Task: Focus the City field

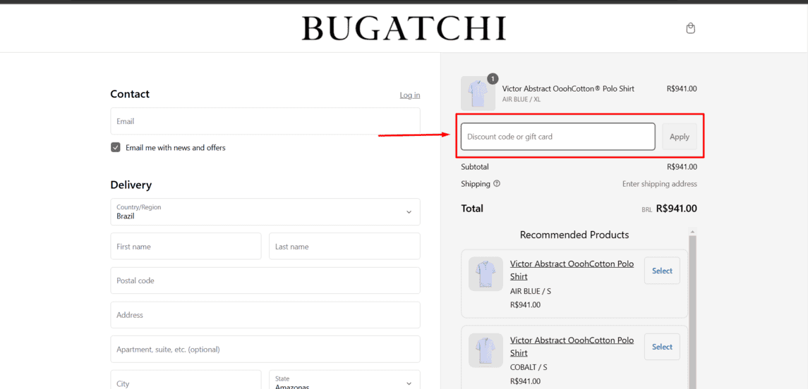Action: click(186, 380)
